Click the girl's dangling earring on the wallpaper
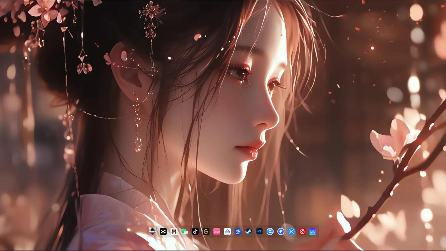Screen dimensions: 446x251 (x=137, y=125)
